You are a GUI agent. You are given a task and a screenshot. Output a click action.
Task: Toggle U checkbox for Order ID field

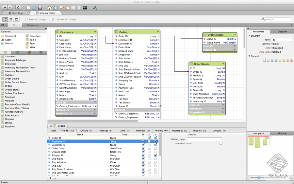click(x=149, y=138)
